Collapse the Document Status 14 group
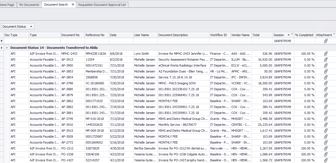 point(7,48)
